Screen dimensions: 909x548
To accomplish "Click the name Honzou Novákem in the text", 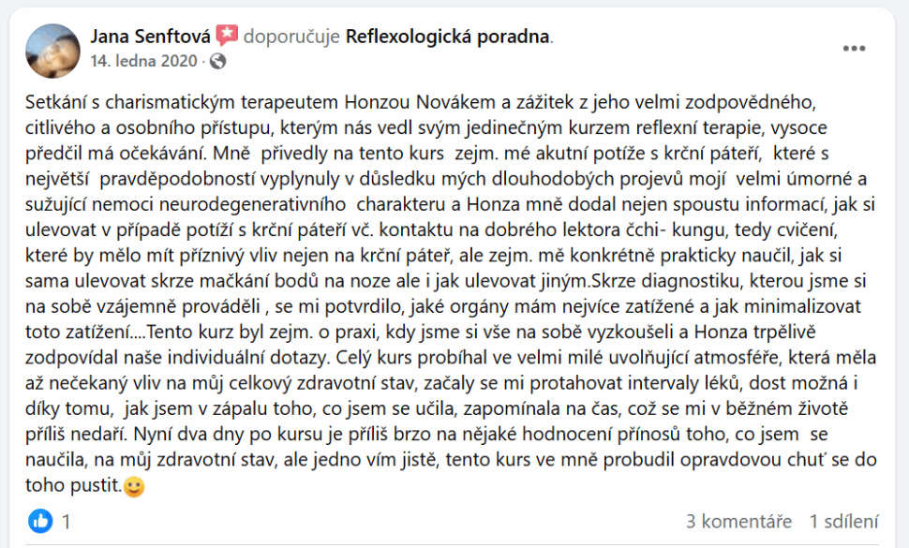I will point(421,102).
